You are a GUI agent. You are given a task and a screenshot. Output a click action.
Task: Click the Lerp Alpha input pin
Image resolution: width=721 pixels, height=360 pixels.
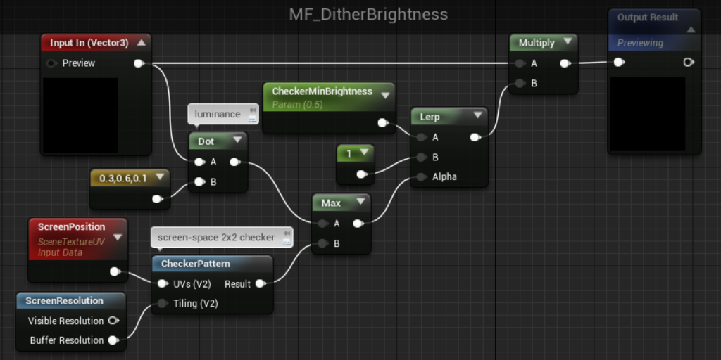pos(421,176)
